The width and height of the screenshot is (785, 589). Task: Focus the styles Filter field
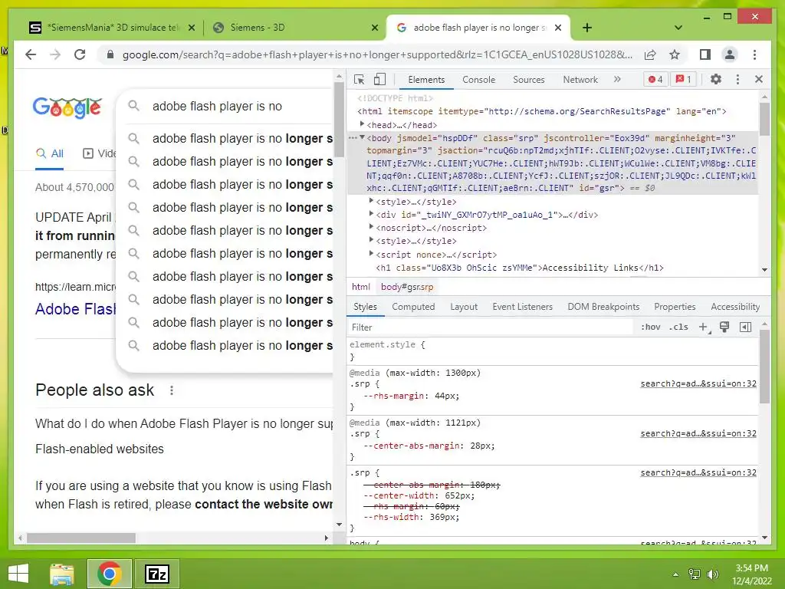491,327
